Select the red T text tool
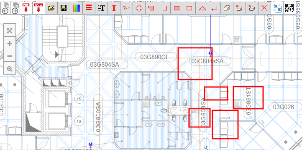This screenshot has height=150, width=302. pyautogui.click(x=114, y=8)
